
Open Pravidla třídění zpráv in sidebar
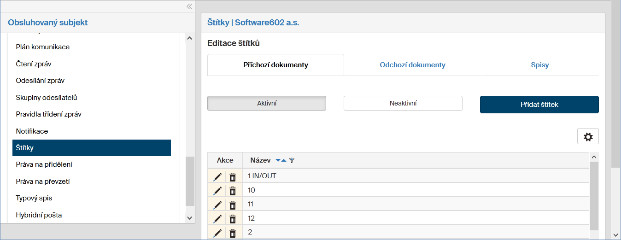pyautogui.click(x=49, y=114)
